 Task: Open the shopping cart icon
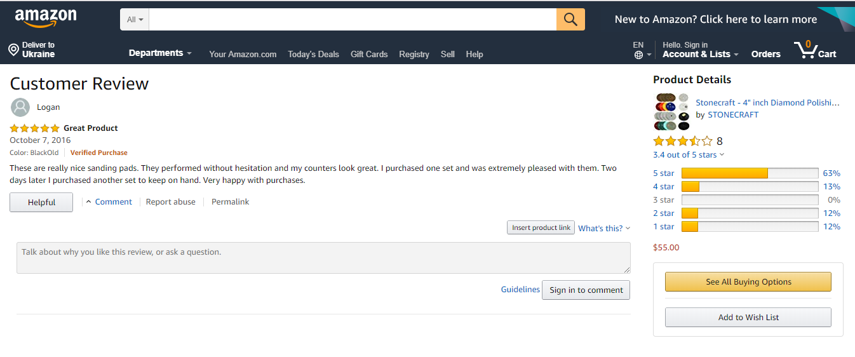805,50
